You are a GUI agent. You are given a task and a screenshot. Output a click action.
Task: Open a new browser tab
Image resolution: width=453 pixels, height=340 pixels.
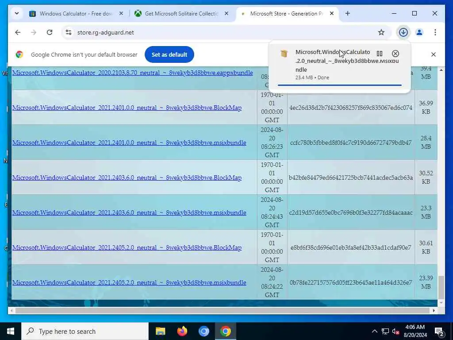[348, 14]
